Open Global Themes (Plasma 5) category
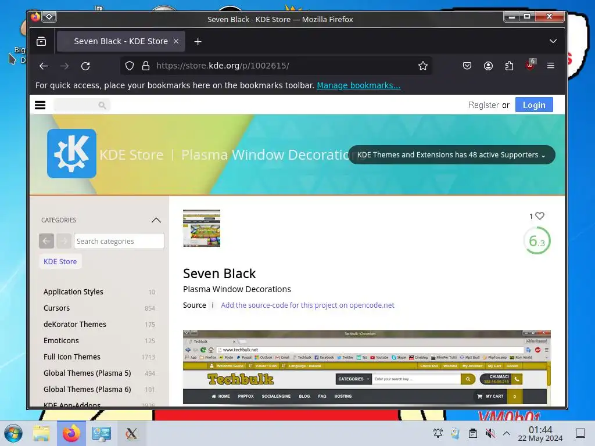This screenshot has width=595, height=446. click(x=87, y=373)
